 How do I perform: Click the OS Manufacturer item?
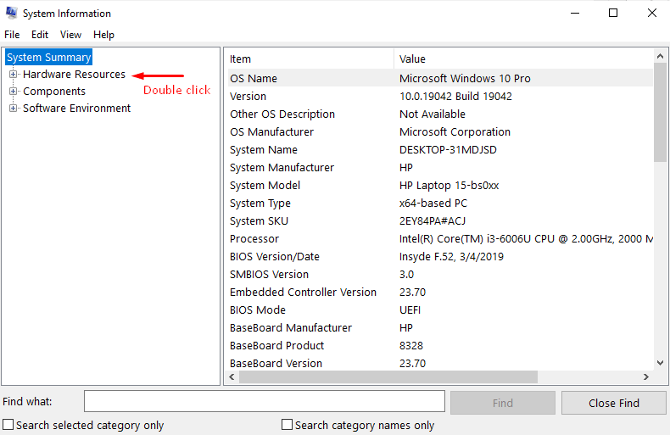pos(271,132)
